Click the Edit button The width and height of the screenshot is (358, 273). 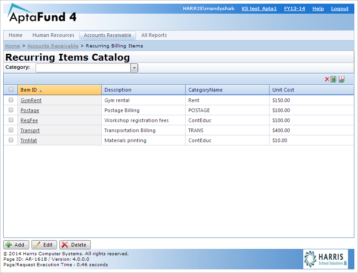pos(44,245)
